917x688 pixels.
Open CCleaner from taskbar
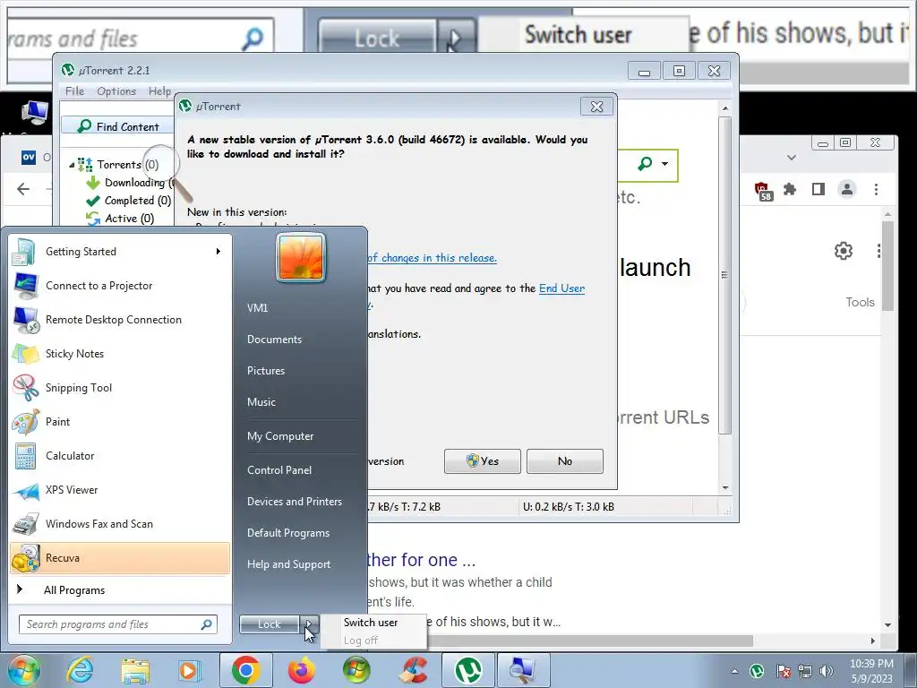[414, 670]
